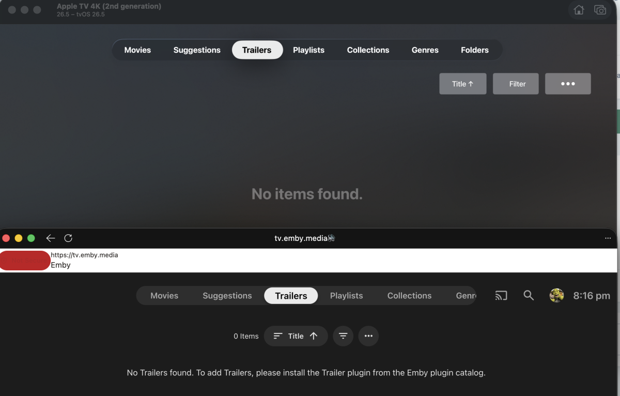Viewport: 620px width, 396px height.
Task: Switch to Genres tab in Apple TV simulator
Action: (x=425, y=50)
